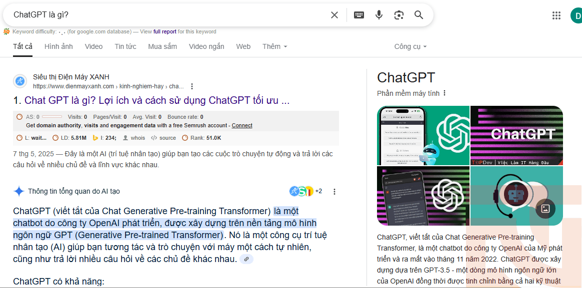Click the 'AS: 0' authority score

tap(32, 117)
